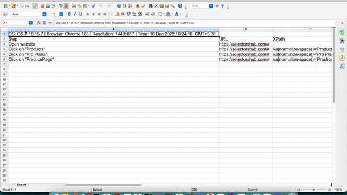Click the Find Previous up arrow
The image size is (347, 195).
pyautogui.click(x=223, y=6)
